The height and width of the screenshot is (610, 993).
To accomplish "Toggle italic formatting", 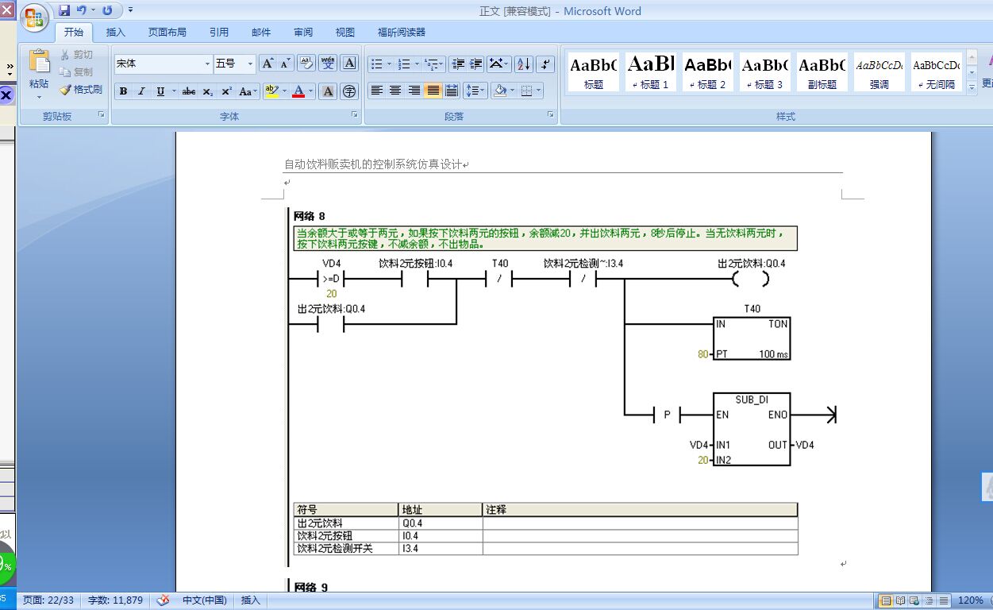I will [x=142, y=91].
